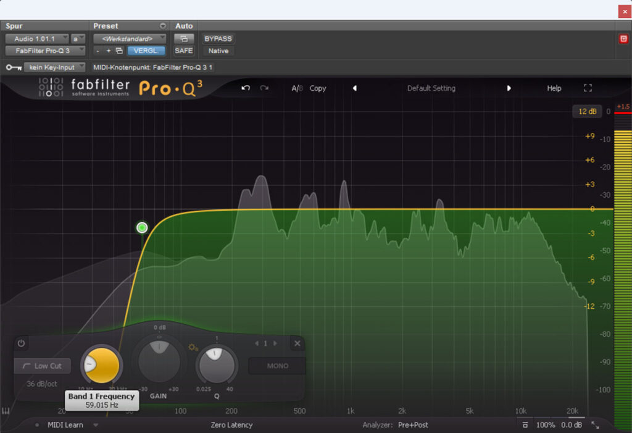This screenshot has width=632, height=433.
Task: Open the preset copy settings icon
Action: (119, 51)
